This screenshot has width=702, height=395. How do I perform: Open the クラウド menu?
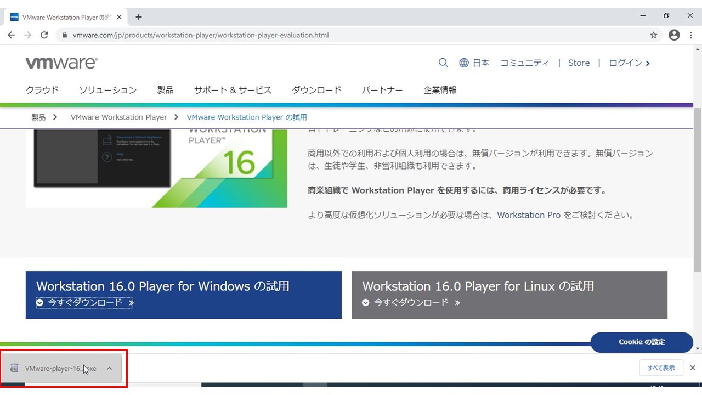coord(42,90)
